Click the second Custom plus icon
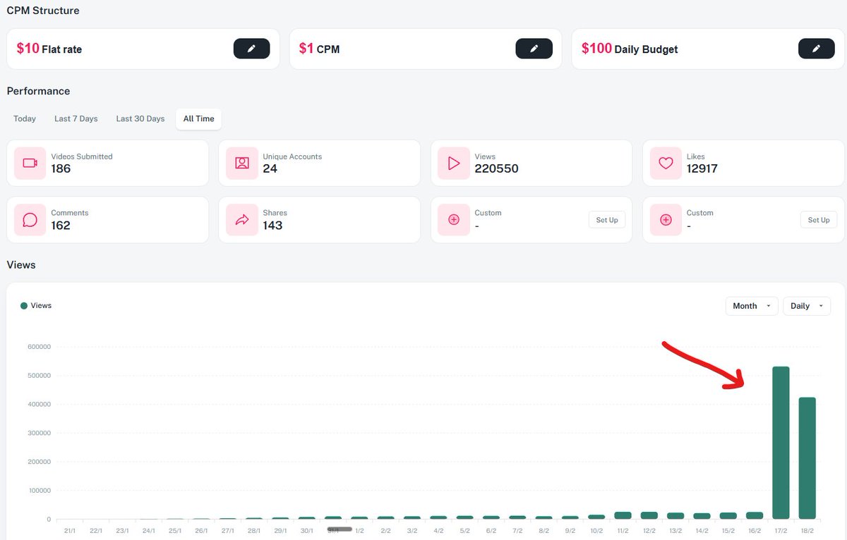 pos(666,220)
